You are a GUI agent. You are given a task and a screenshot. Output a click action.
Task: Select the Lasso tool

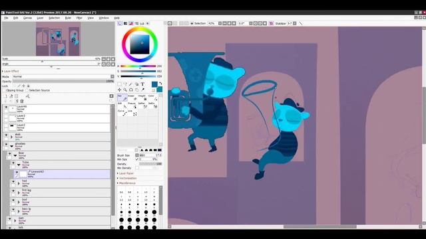point(125,84)
